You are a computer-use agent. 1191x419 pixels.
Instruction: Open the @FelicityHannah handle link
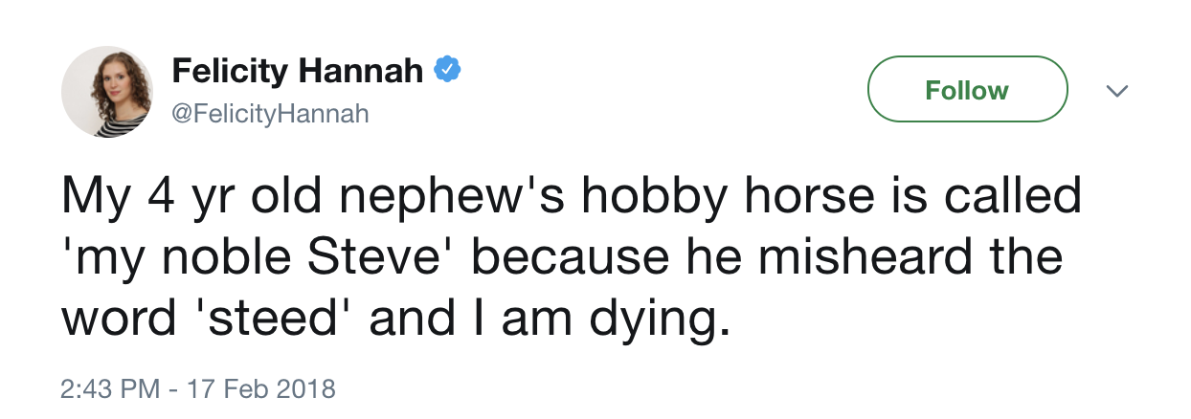click(x=270, y=115)
